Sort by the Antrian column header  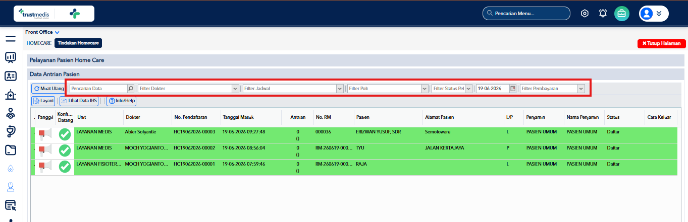coord(298,117)
